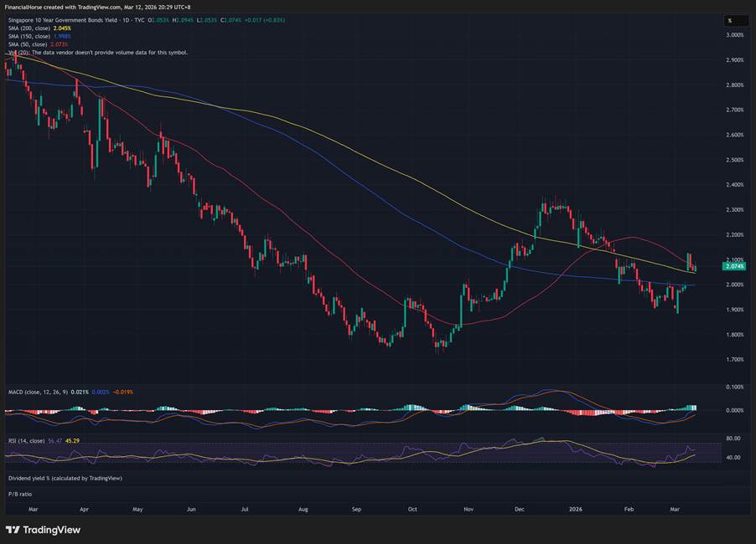The image size is (756, 544).
Task: Click the 2026 marker on time axis
Action: pos(575,508)
